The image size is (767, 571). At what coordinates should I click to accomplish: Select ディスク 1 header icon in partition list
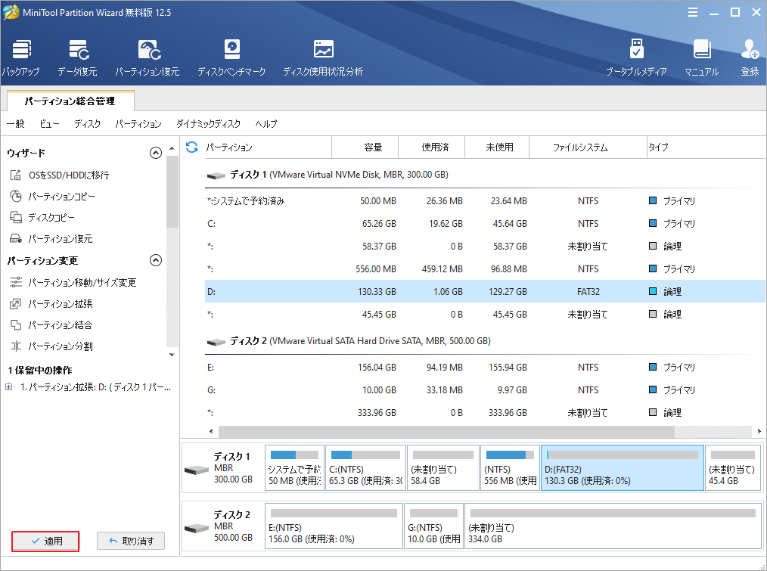216,175
